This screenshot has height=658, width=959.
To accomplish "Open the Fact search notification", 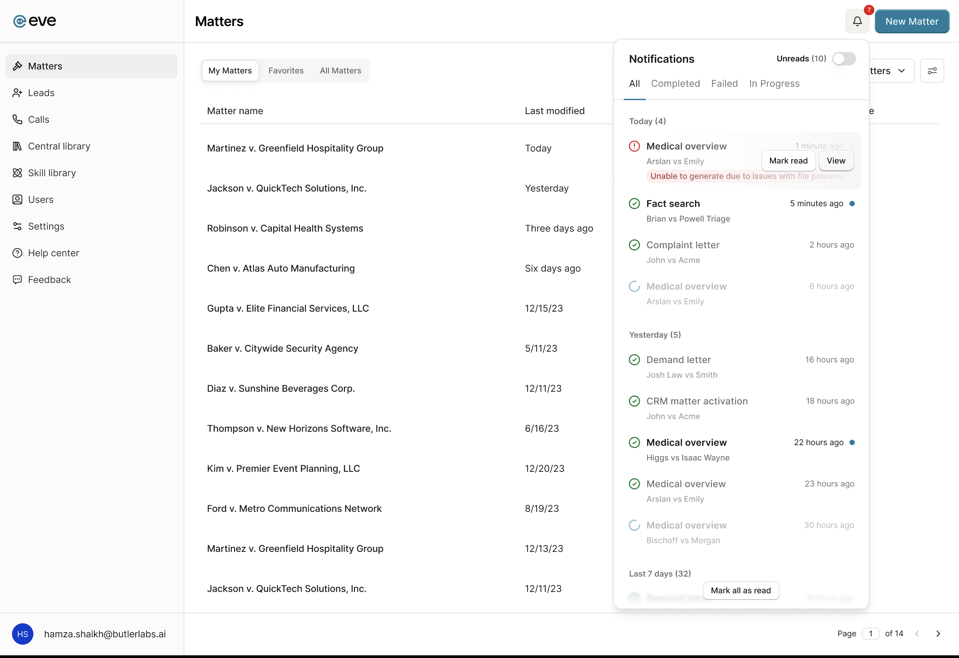I will pyautogui.click(x=741, y=211).
